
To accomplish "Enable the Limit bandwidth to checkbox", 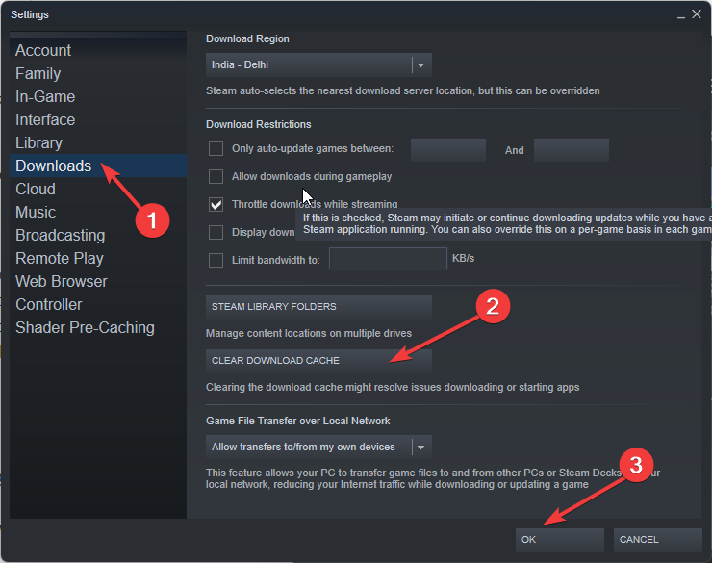I will tap(216, 260).
